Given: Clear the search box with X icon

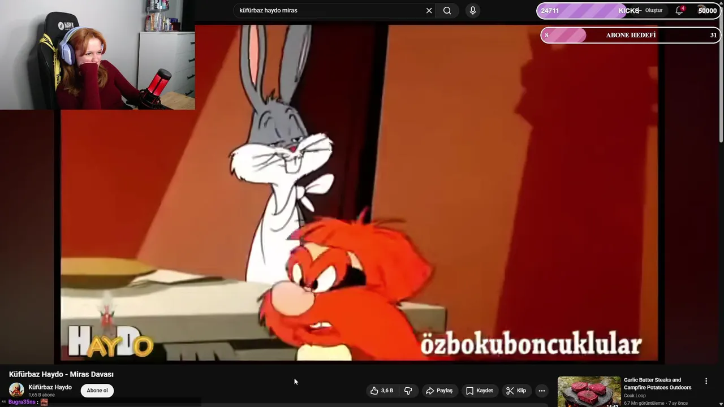Looking at the screenshot, I should [429, 10].
